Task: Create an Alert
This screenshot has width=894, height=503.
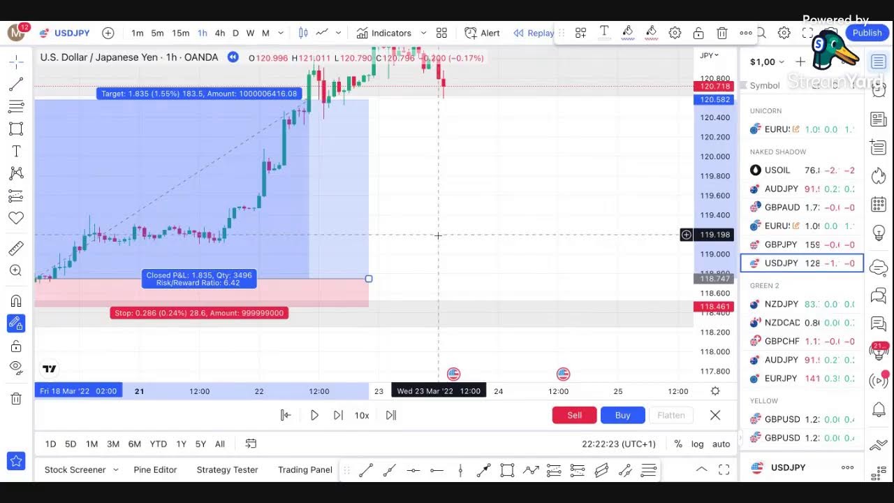Action: 483,33
